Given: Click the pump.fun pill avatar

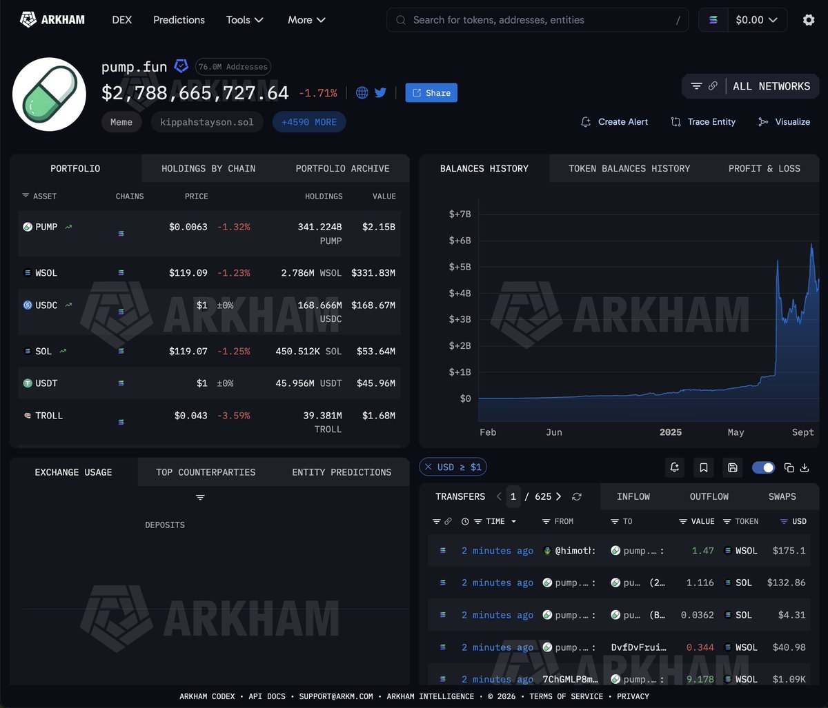Looking at the screenshot, I should click(x=49, y=94).
